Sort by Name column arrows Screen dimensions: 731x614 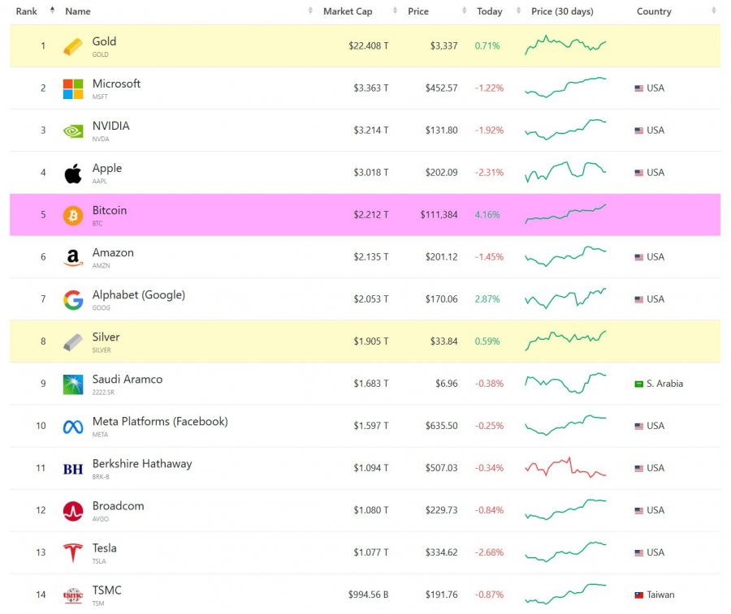click(310, 11)
